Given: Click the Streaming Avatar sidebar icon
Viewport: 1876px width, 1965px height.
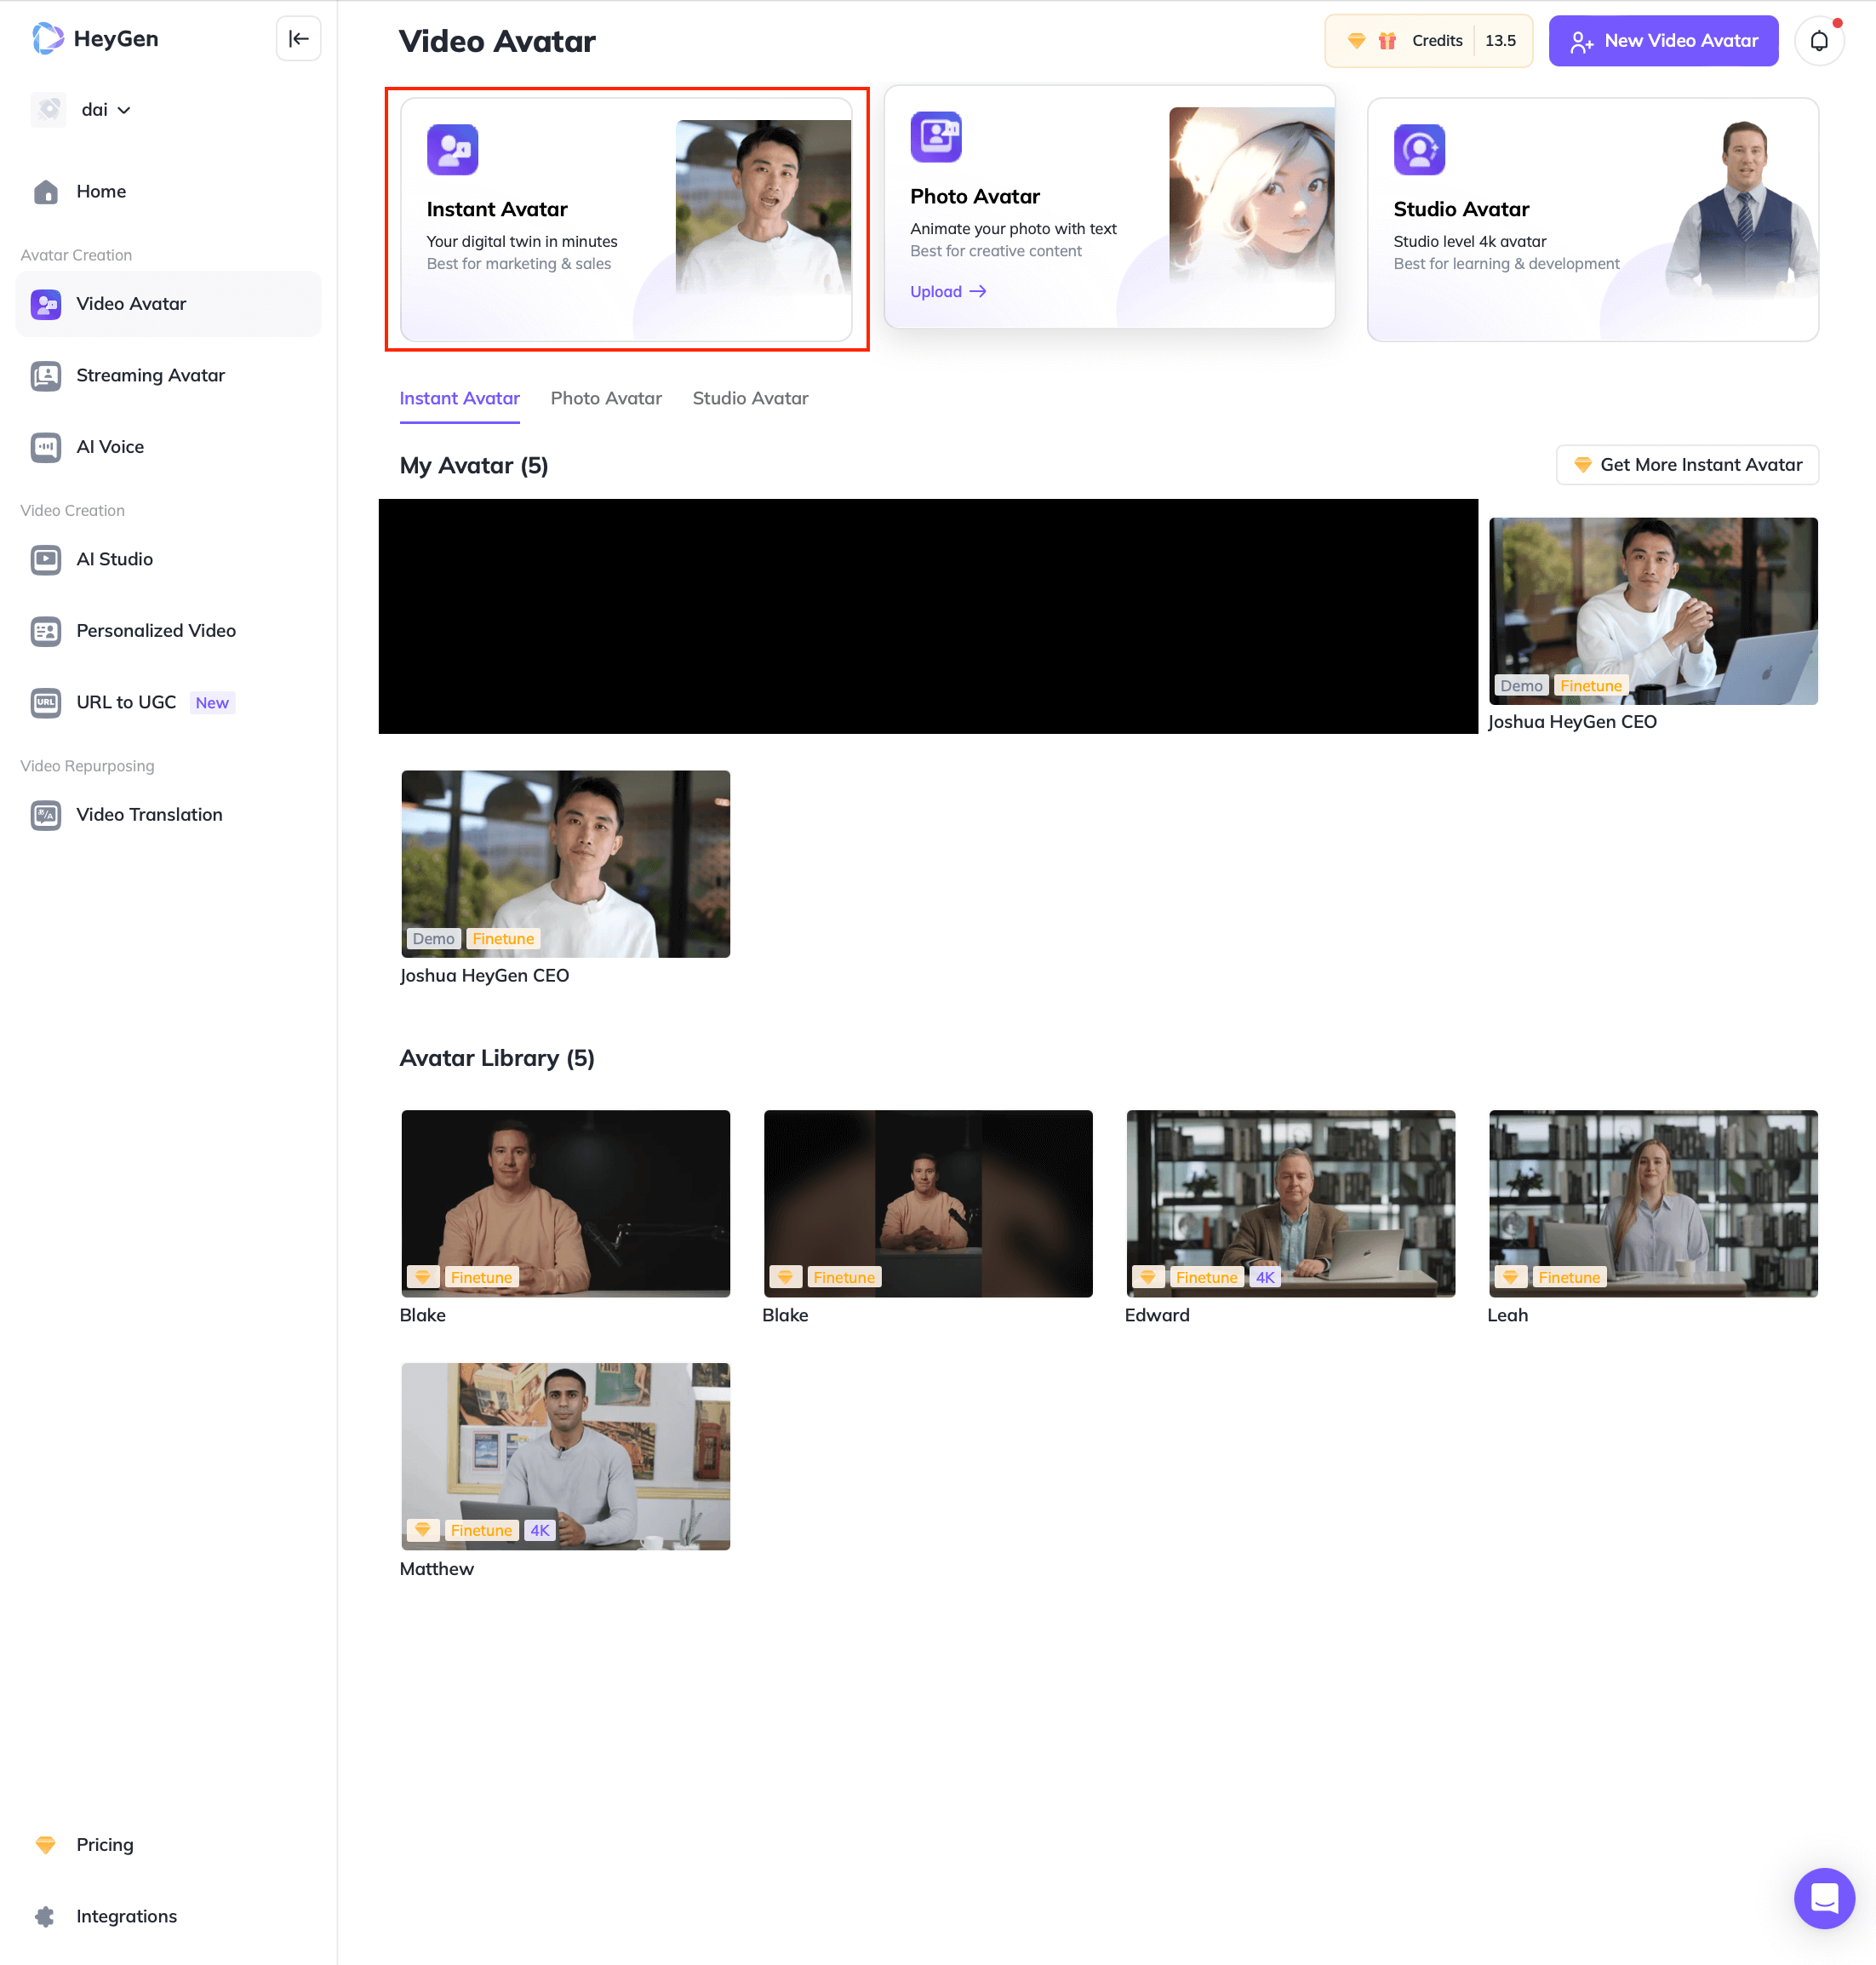Looking at the screenshot, I should pos(46,375).
